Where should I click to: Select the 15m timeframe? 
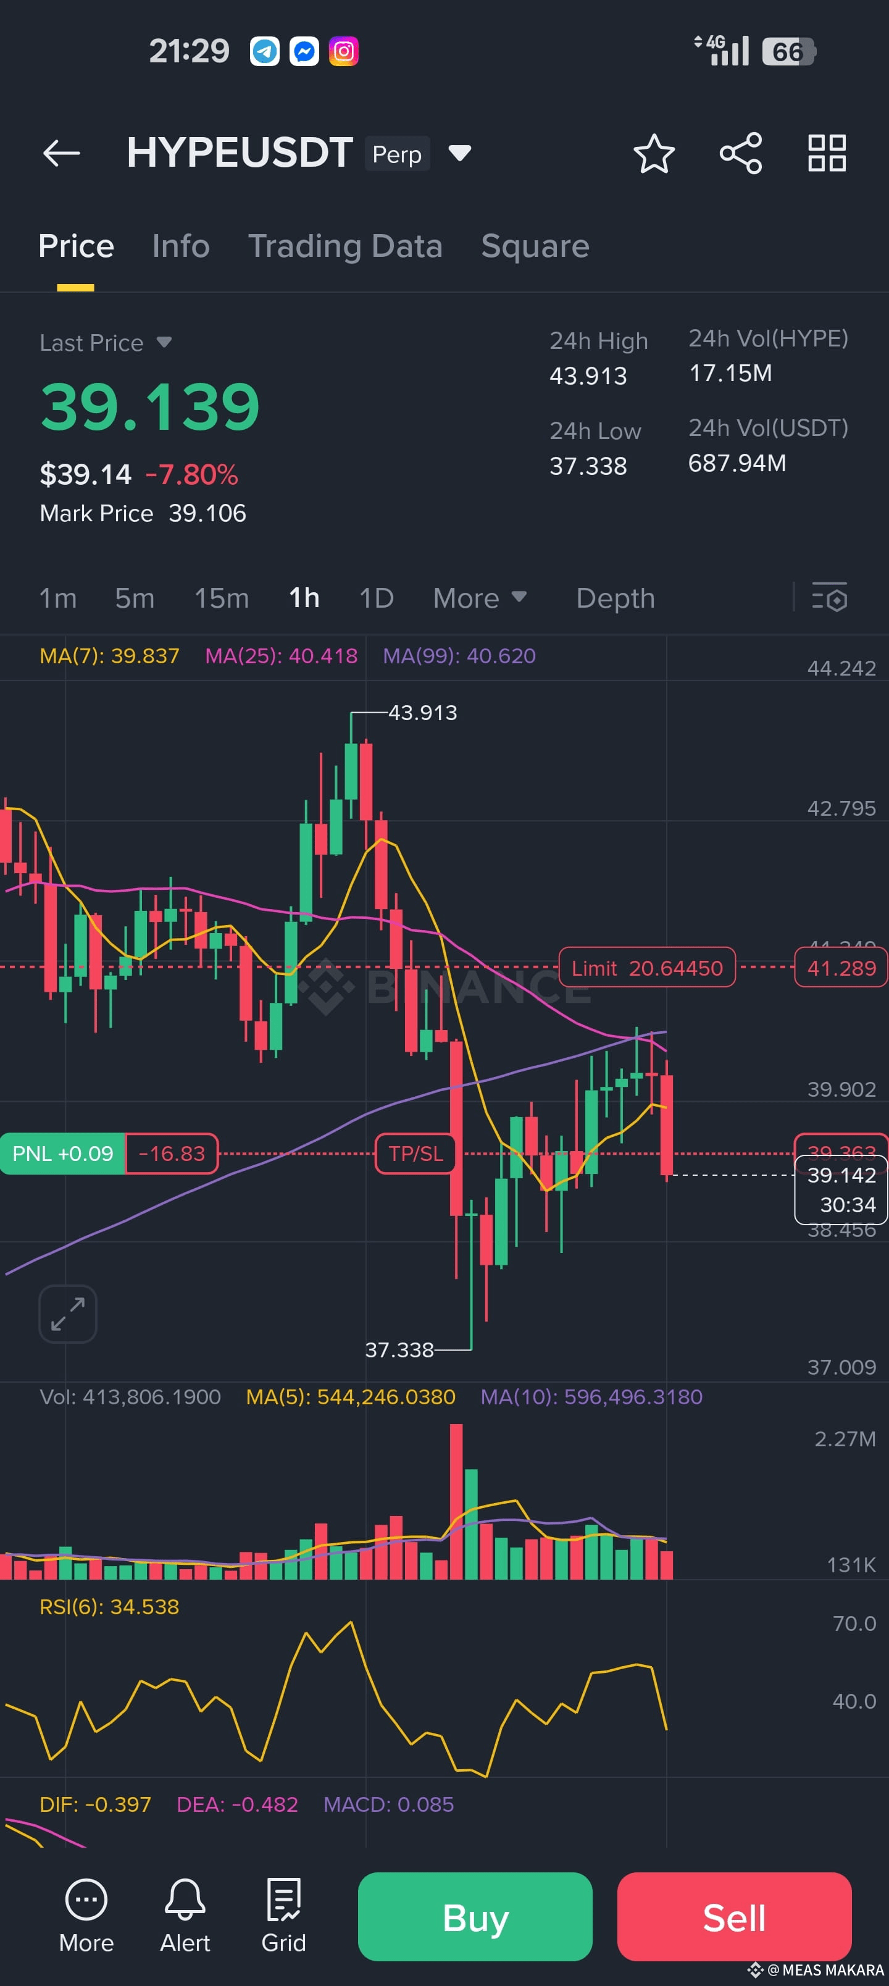[x=221, y=598]
